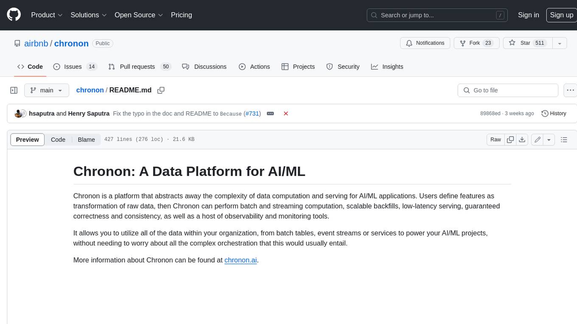Copy raw file contents icon
Screen dimensions: 577x324
click(x=510, y=140)
